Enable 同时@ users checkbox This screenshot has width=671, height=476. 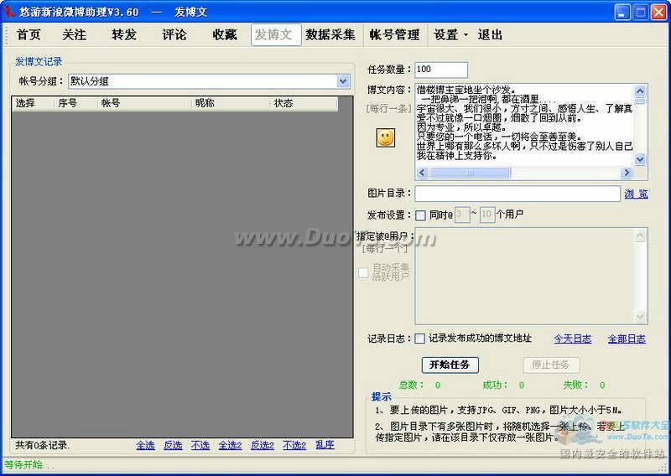[421, 215]
